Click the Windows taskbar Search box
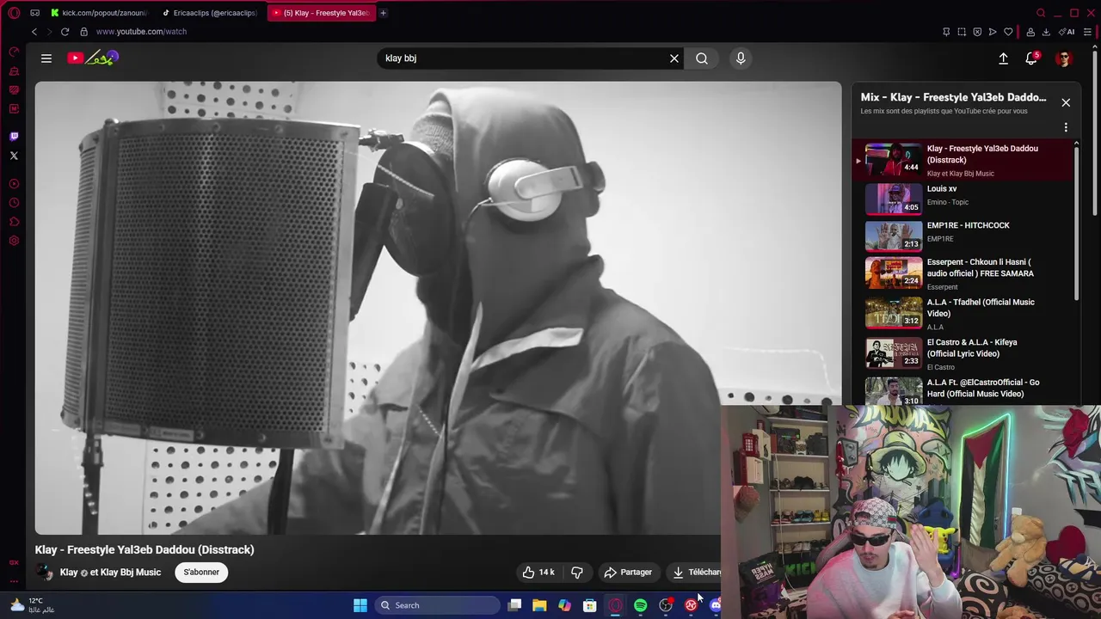The image size is (1101, 619). (439, 605)
